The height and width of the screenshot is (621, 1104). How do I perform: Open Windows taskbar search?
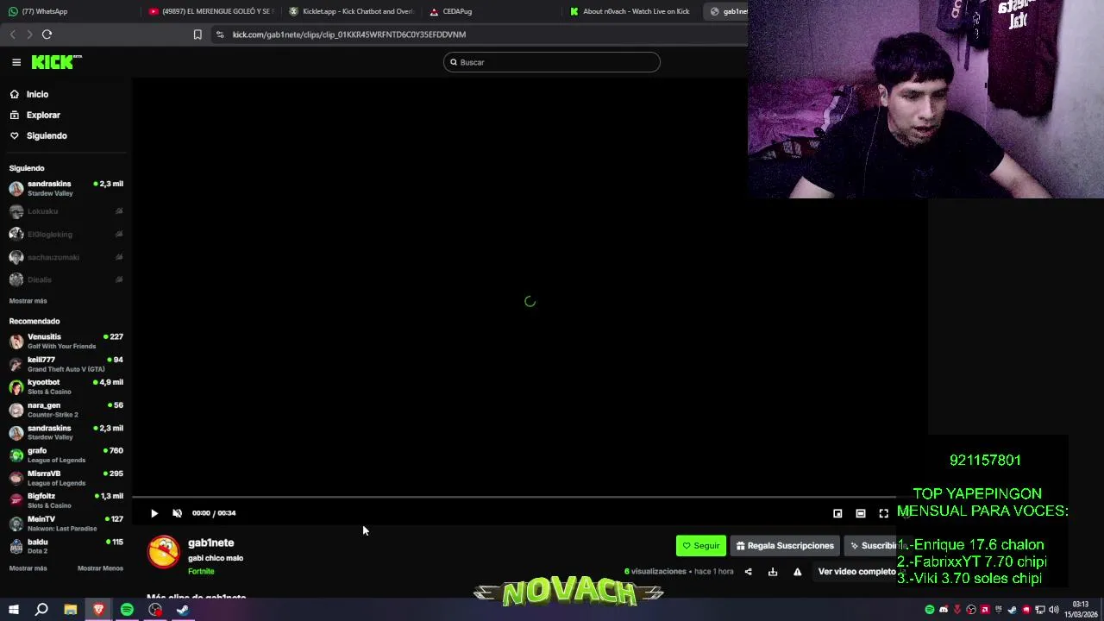pyautogui.click(x=41, y=610)
